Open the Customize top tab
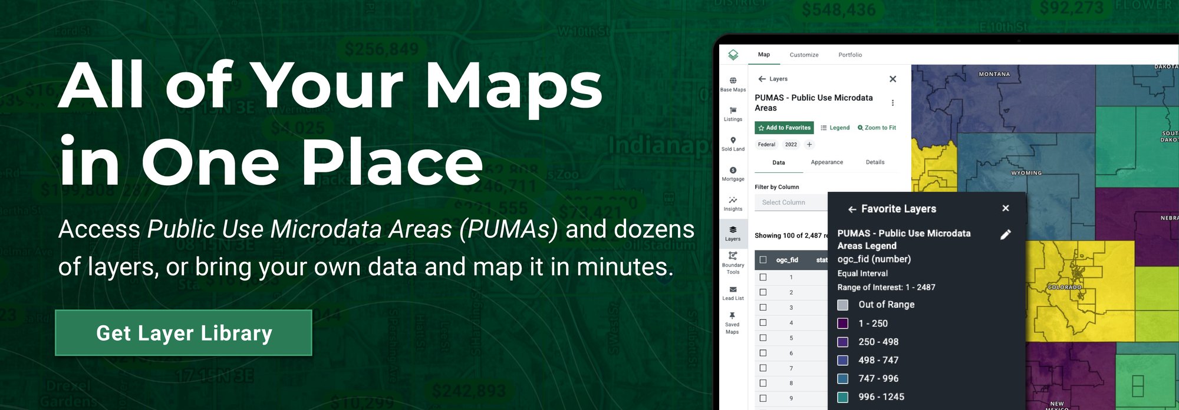 click(x=804, y=55)
